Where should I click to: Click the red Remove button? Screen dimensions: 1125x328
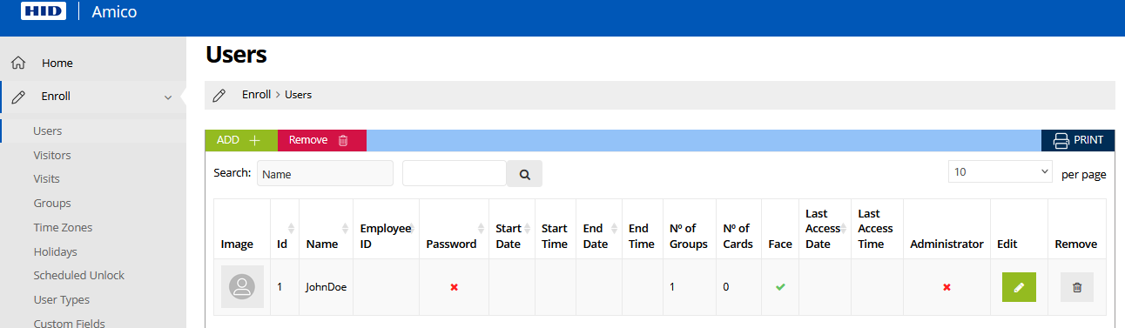tap(322, 140)
